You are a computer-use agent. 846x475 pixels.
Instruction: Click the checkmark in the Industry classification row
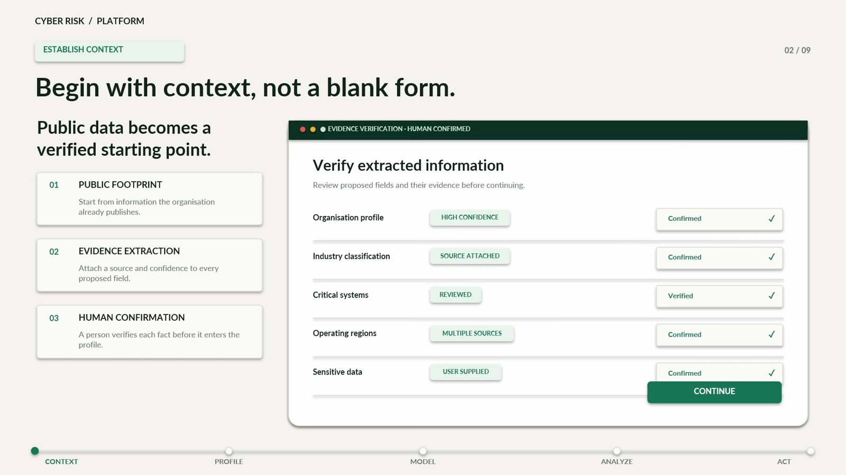tap(771, 257)
